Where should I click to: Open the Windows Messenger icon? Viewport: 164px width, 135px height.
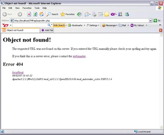click(127, 14)
